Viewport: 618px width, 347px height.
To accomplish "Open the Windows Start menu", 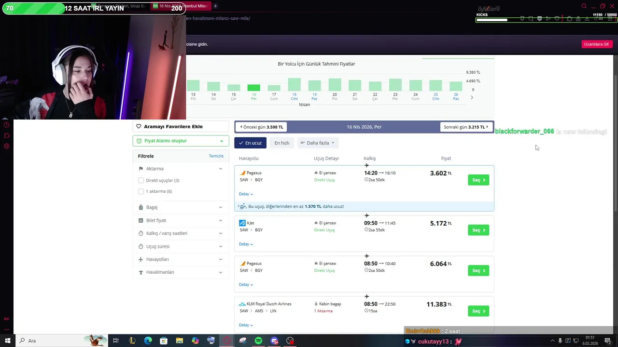I will pyautogui.click(x=7, y=341).
